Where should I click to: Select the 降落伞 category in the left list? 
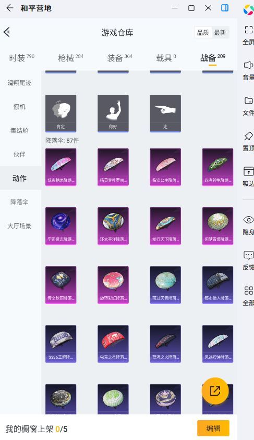point(19,202)
